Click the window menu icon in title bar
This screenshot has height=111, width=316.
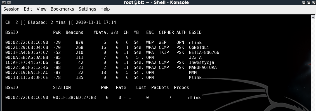4,3
